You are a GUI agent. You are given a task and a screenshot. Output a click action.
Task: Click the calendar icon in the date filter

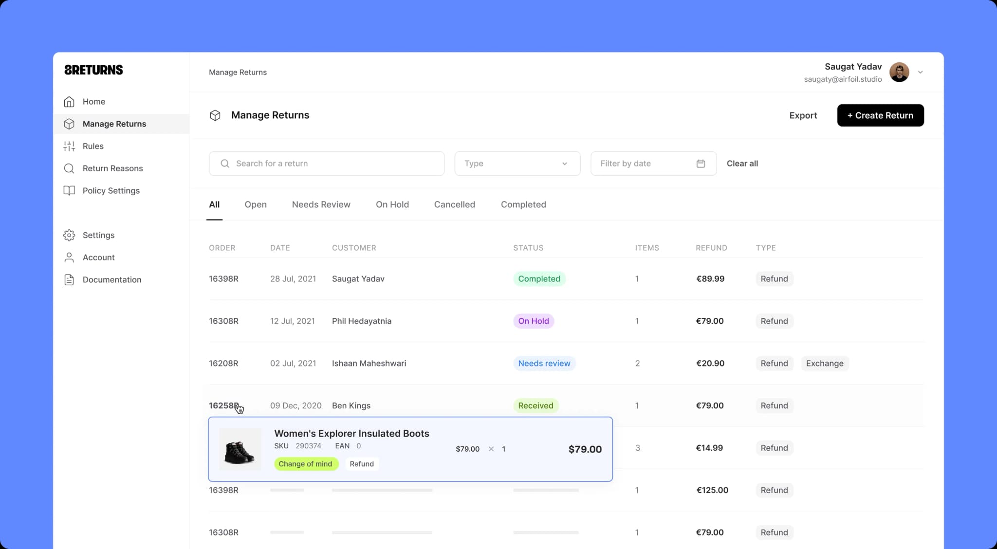tap(701, 164)
